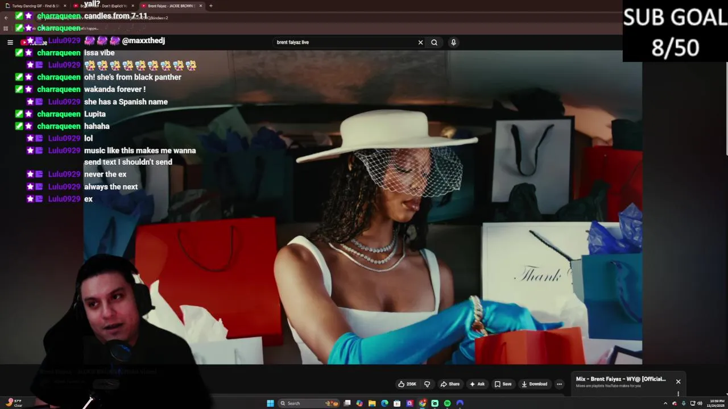Open the volume speaker tray icon
The image size is (728, 409).
[700, 403]
